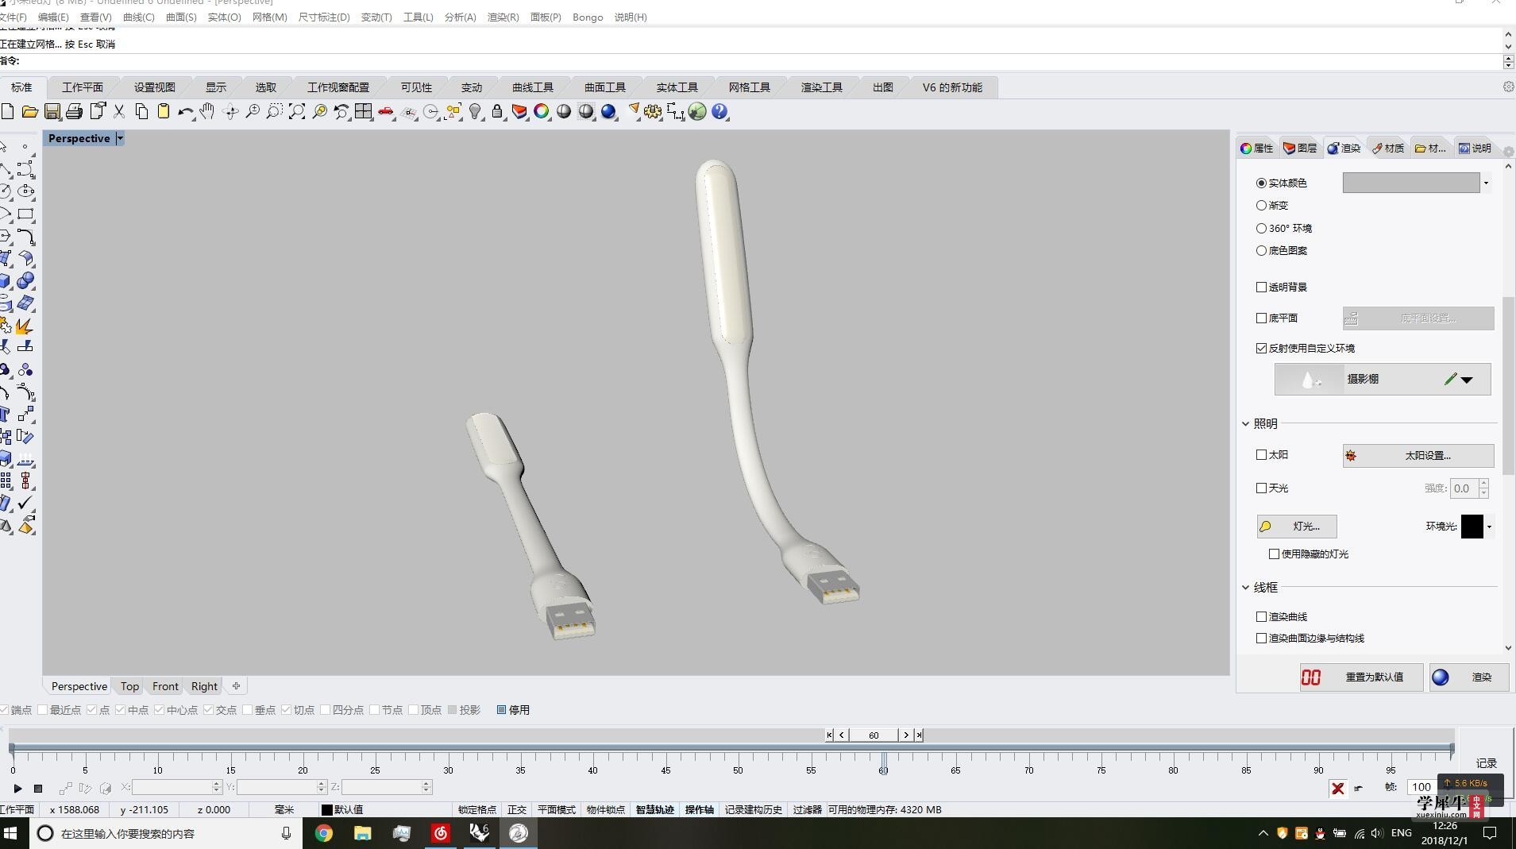
Task: Open options with gear icon
Action: [x=653, y=112]
